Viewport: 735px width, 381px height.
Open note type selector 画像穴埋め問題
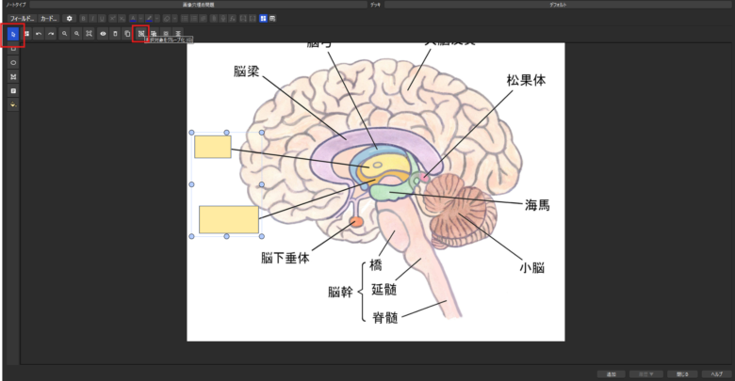click(x=198, y=5)
